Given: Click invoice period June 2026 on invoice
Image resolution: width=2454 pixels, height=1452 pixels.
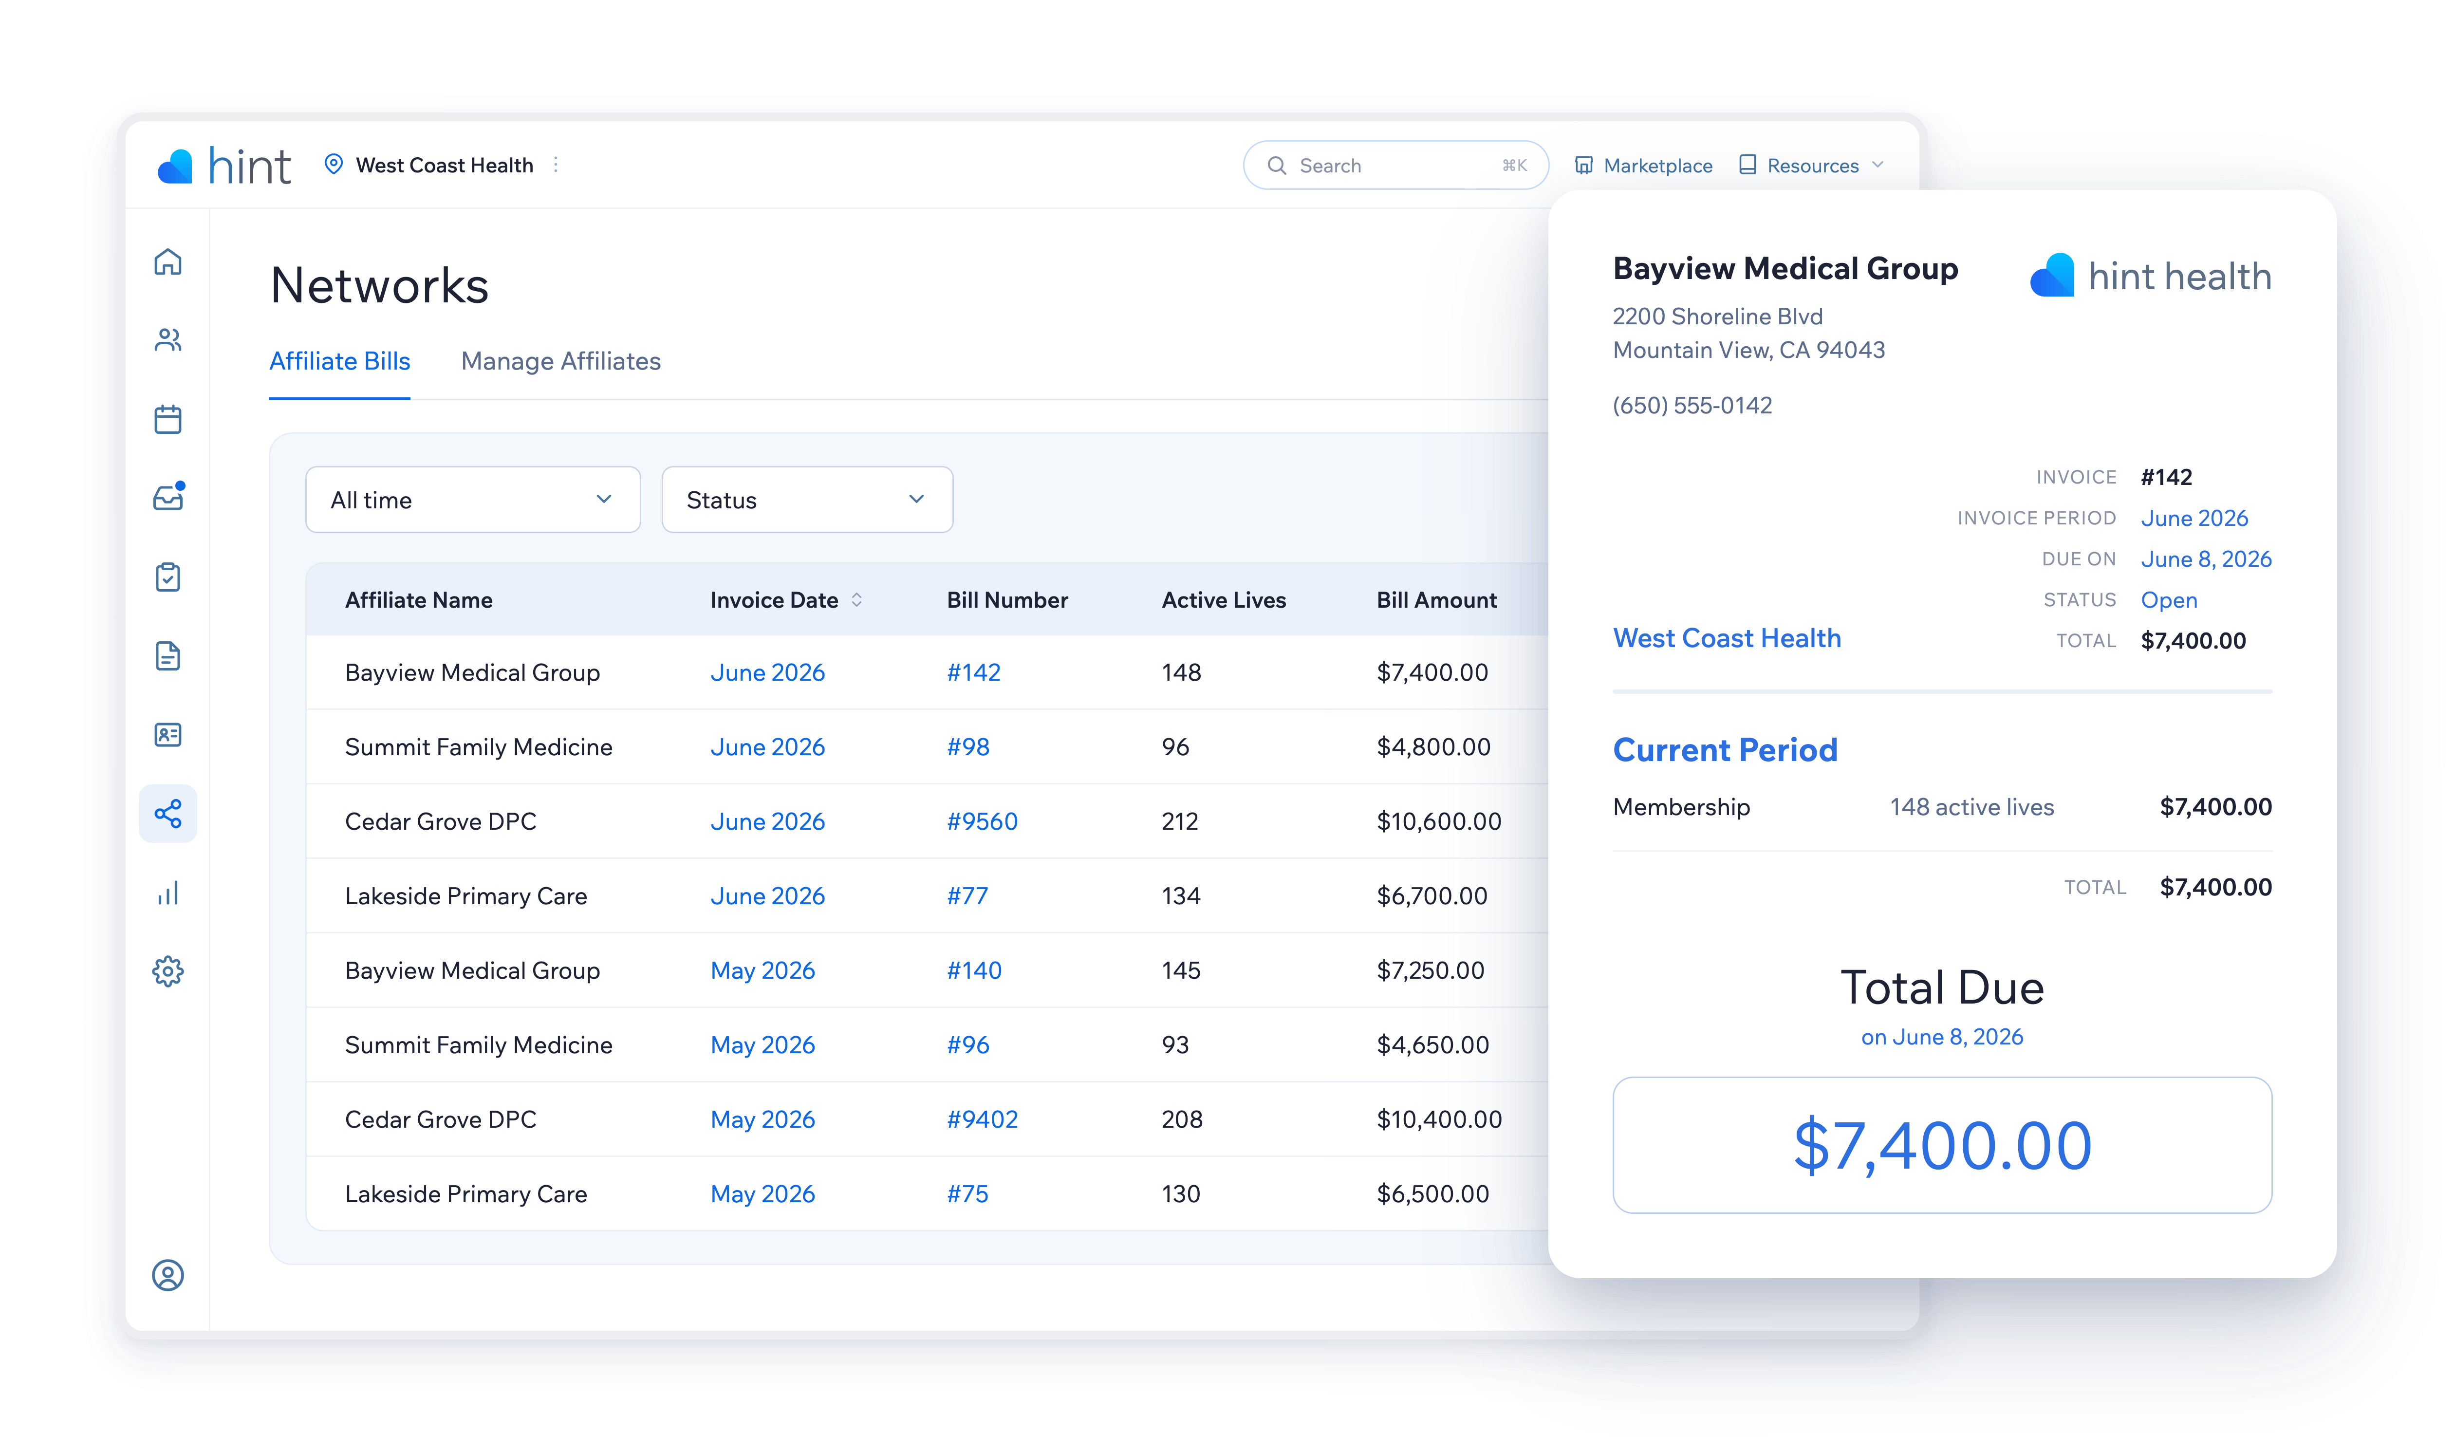Looking at the screenshot, I should pyautogui.click(x=2194, y=518).
